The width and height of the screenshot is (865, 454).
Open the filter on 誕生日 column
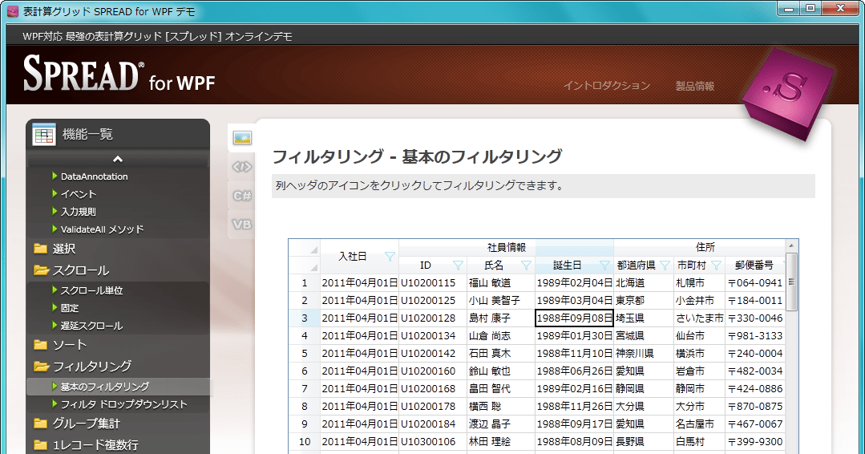605,266
